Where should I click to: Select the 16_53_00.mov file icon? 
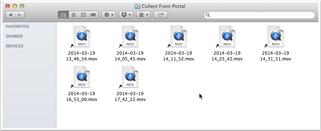[x=81, y=77]
